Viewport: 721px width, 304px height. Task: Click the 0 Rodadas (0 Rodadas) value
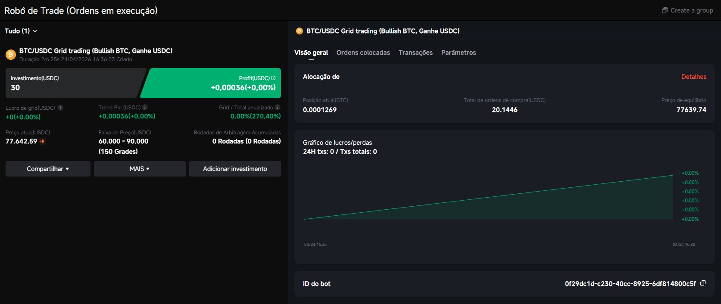pos(247,141)
